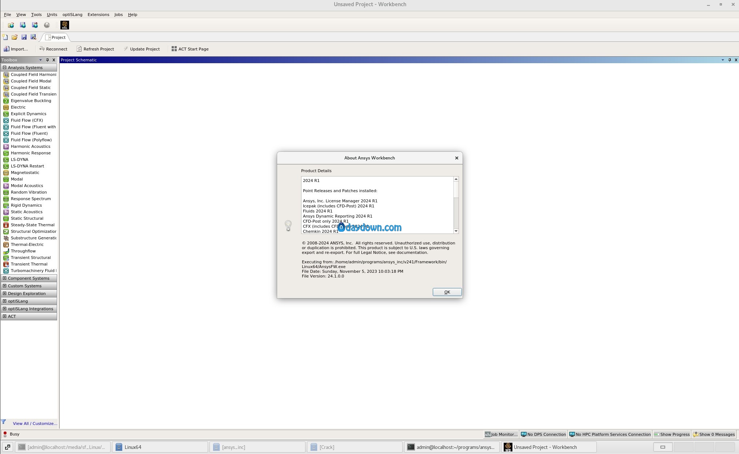Screen dimensions: 739x454
Task: Select Random Vibration system
Action: 29,192
